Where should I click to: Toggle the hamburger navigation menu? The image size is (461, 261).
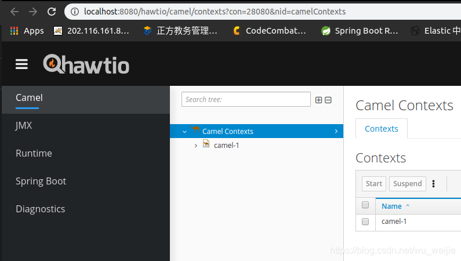(x=22, y=64)
